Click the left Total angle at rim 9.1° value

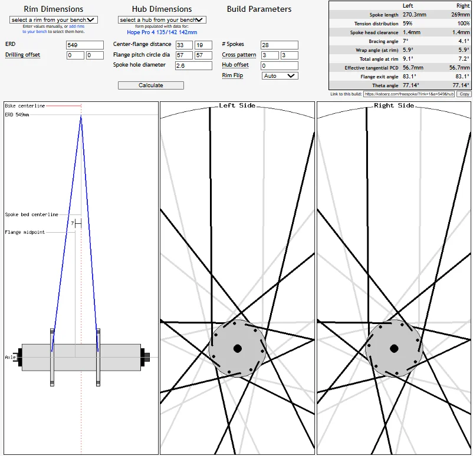(x=408, y=59)
